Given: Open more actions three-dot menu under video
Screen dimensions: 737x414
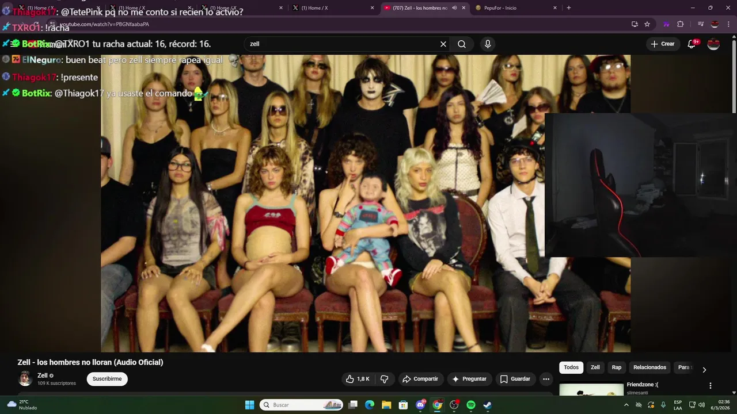Looking at the screenshot, I should [x=546, y=379].
